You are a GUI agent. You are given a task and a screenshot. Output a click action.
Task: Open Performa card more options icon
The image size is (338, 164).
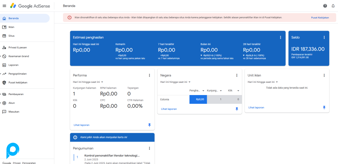point(149,75)
